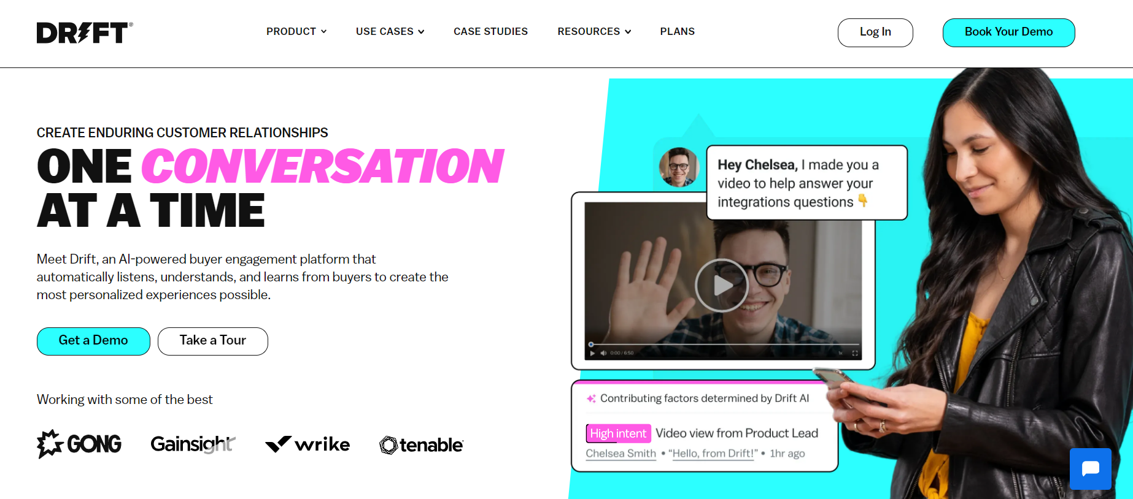Viewport: 1133px width, 499px height.
Task: Play the video with large play button
Action: click(x=722, y=285)
